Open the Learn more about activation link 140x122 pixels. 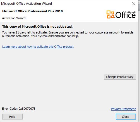pyautogui.click(x=38, y=47)
